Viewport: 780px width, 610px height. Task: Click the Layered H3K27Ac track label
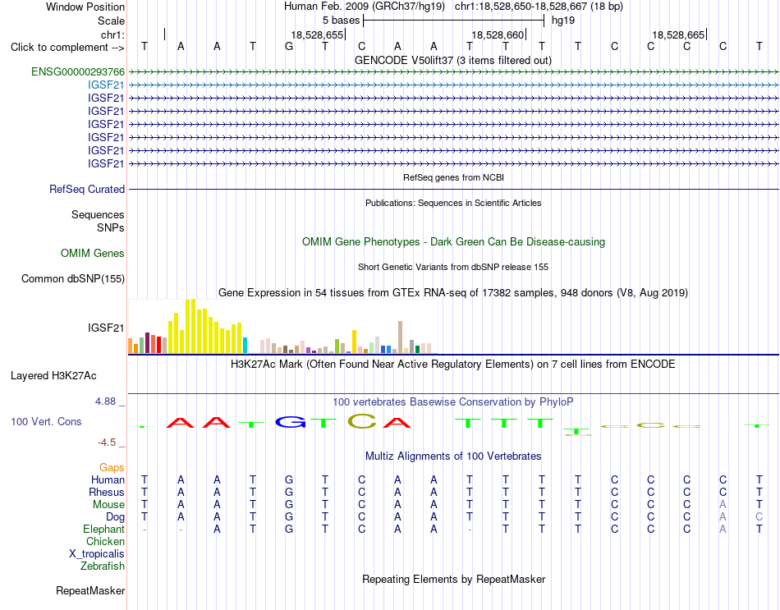[x=53, y=376]
